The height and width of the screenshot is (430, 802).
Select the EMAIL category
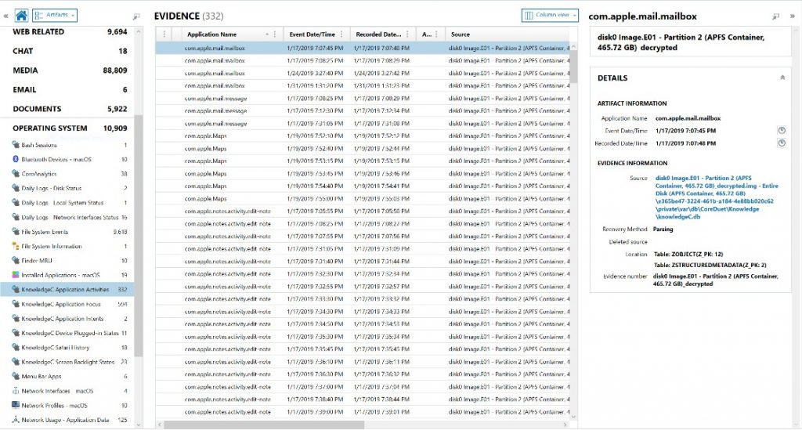[70, 89]
